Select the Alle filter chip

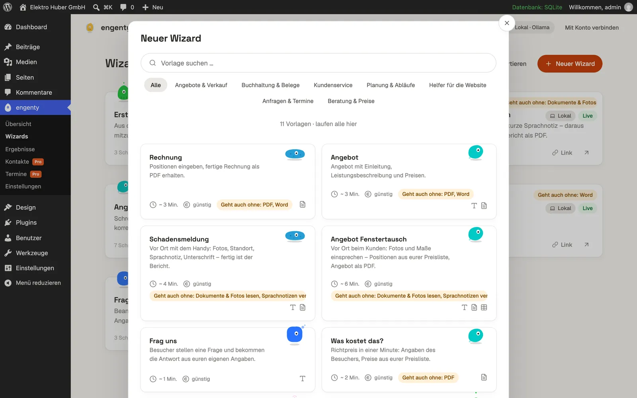(x=156, y=85)
